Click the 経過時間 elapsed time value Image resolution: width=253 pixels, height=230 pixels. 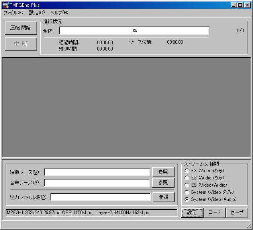point(105,43)
